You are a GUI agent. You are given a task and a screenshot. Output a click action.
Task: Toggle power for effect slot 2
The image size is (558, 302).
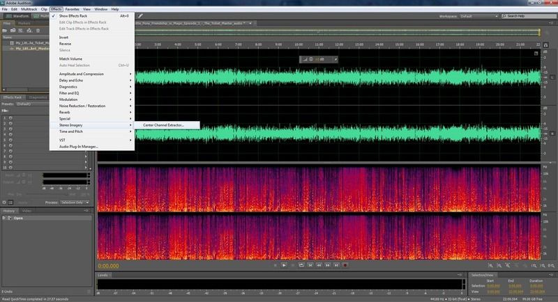pos(10,123)
